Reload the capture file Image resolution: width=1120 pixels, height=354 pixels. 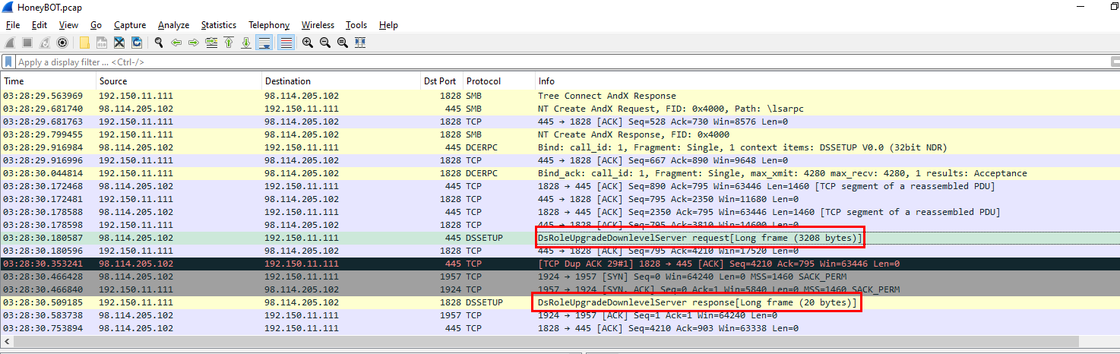(137, 43)
